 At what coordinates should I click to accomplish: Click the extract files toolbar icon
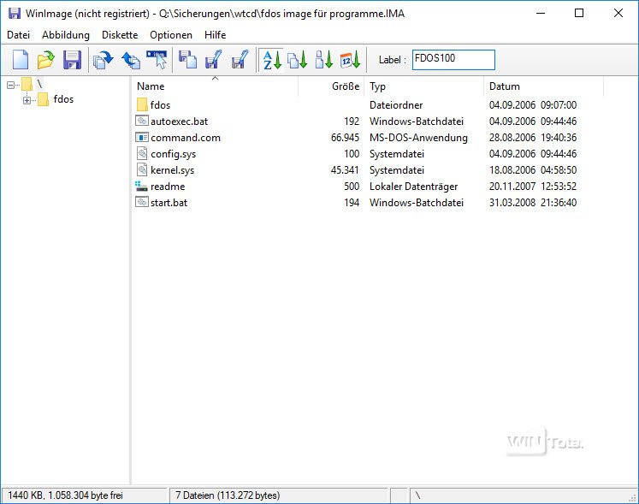[x=131, y=60]
